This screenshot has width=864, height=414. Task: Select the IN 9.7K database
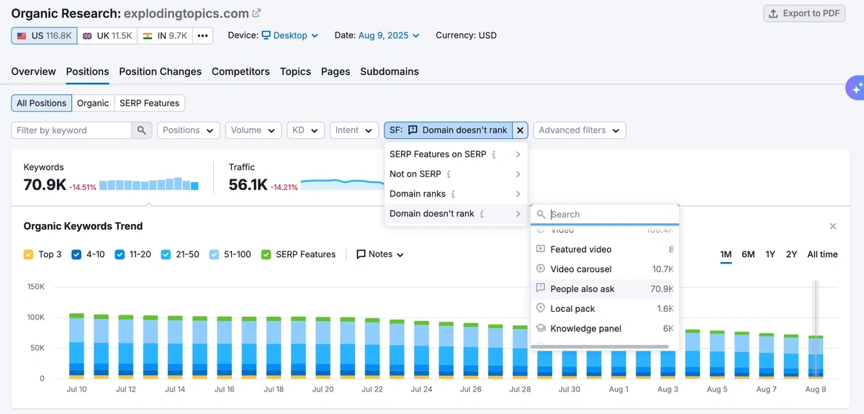[164, 36]
